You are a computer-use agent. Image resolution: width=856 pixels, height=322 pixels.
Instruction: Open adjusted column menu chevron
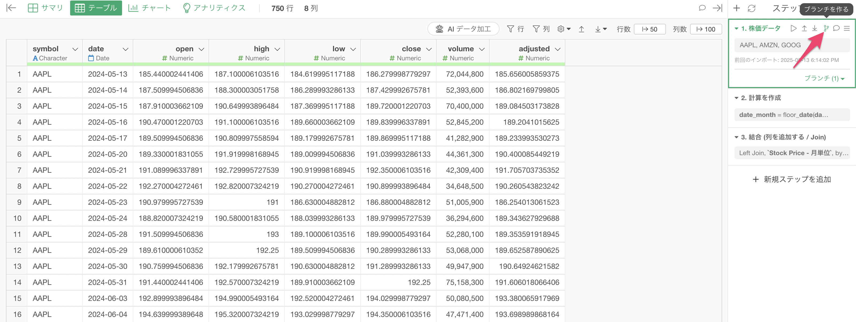(558, 49)
